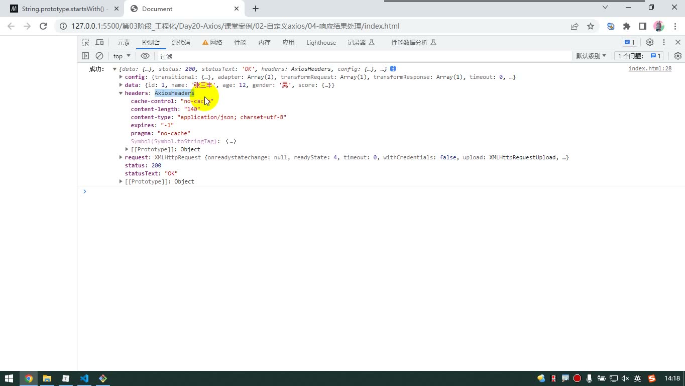The width and height of the screenshot is (685, 386).
Task: Create live expression with the eye icon
Action: pos(145,56)
